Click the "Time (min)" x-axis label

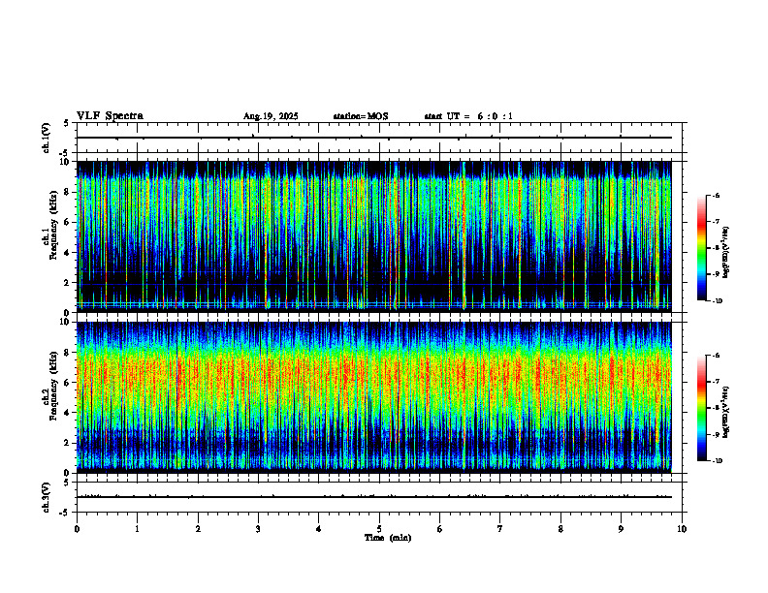click(388, 538)
